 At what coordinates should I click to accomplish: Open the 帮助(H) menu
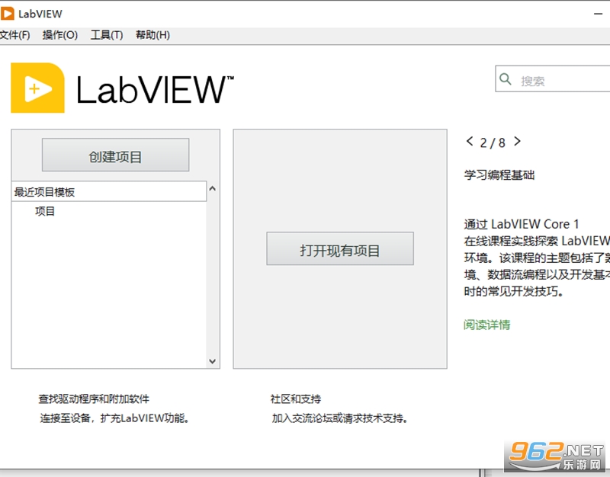click(152, 35)
